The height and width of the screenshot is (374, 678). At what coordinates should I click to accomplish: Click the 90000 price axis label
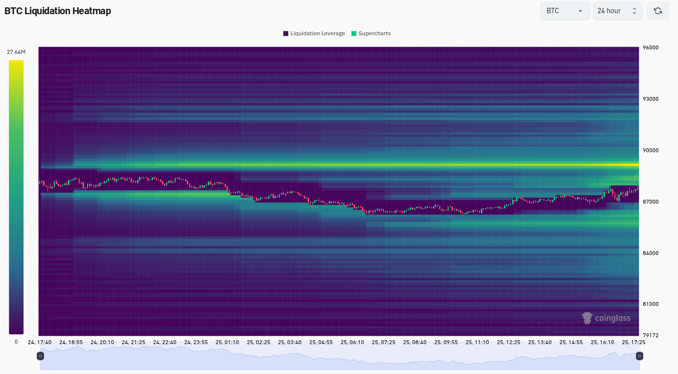click(x=651, y=150)
